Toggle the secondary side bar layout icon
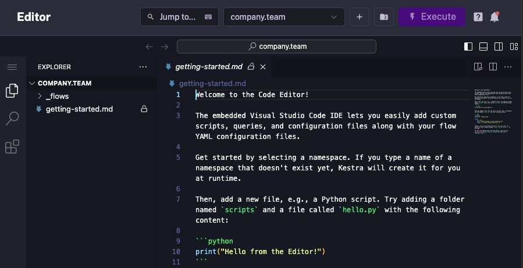The height and width of the screenshot is (268, 523). tap(499, 47)
